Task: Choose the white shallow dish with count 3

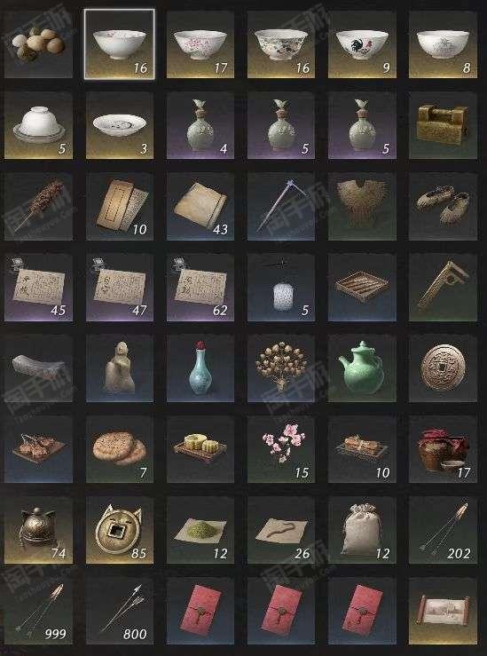Action: point(120,125)
